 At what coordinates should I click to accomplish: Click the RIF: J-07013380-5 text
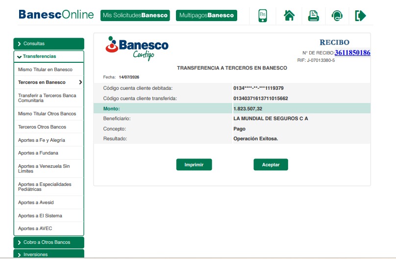[x=316, y=60]
